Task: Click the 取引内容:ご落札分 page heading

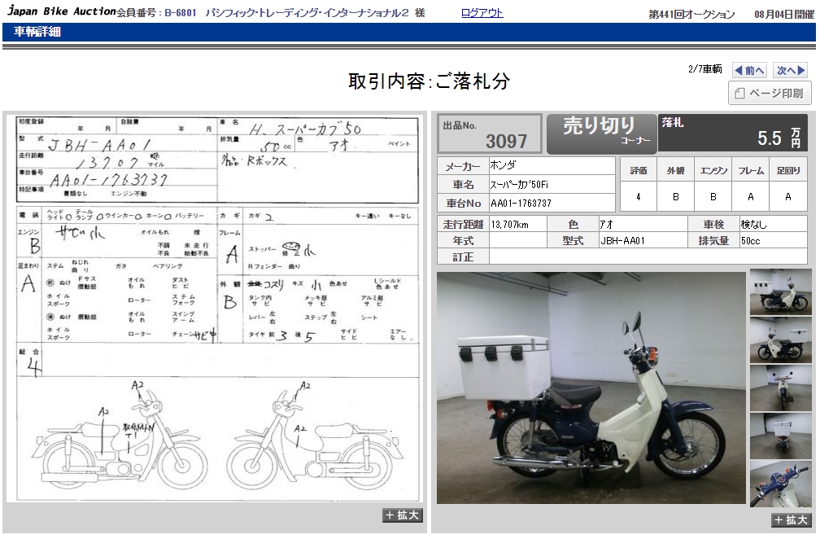Action: click(x=429, y=81)
